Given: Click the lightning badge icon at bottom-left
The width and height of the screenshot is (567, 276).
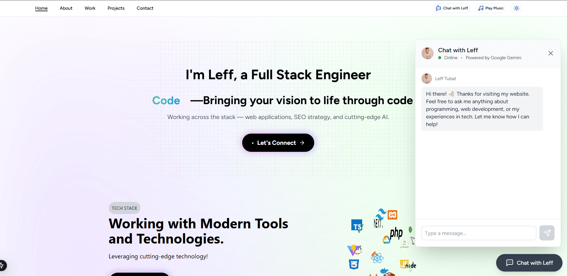Looking at the screenshot, I should coord(2,265).
